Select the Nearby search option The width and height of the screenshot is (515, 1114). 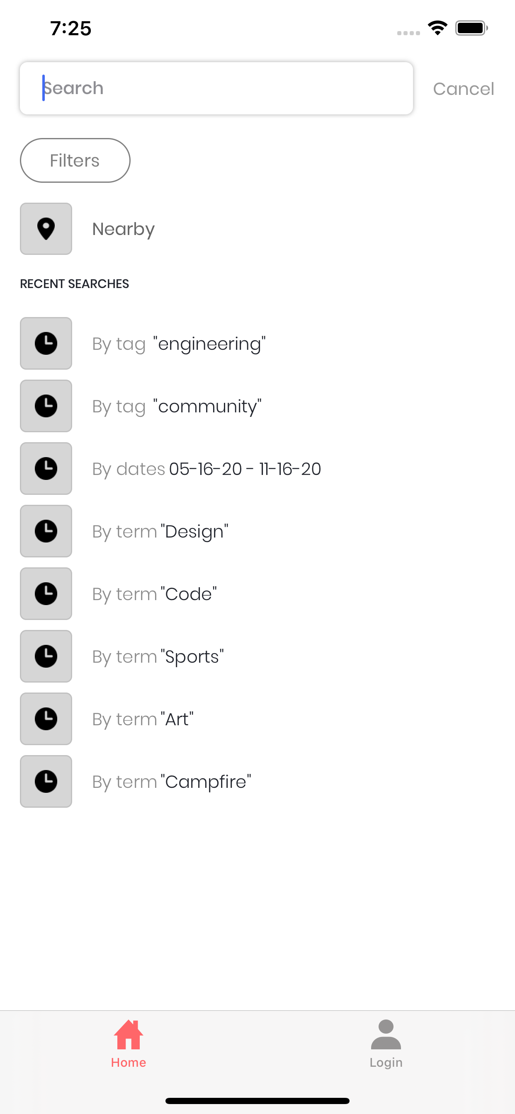[x=257, y=229]
